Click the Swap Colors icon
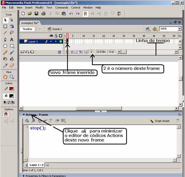This screenshot has width=185, height=177. 13,102
